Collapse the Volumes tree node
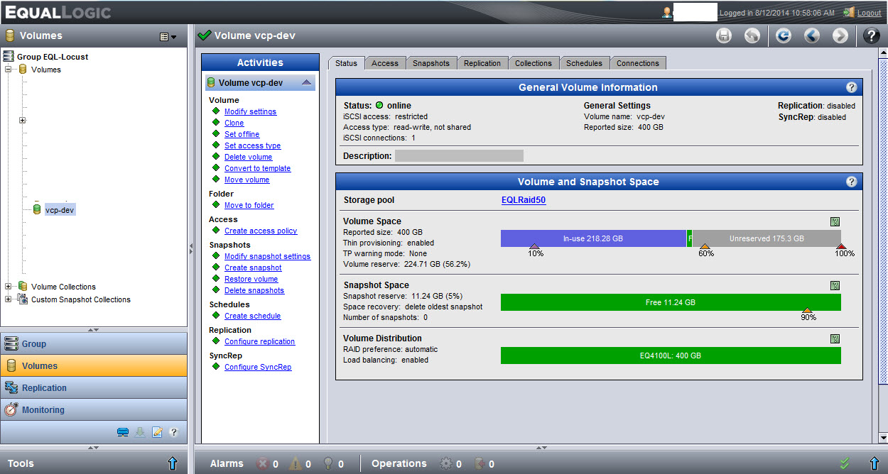 point(9,70)
